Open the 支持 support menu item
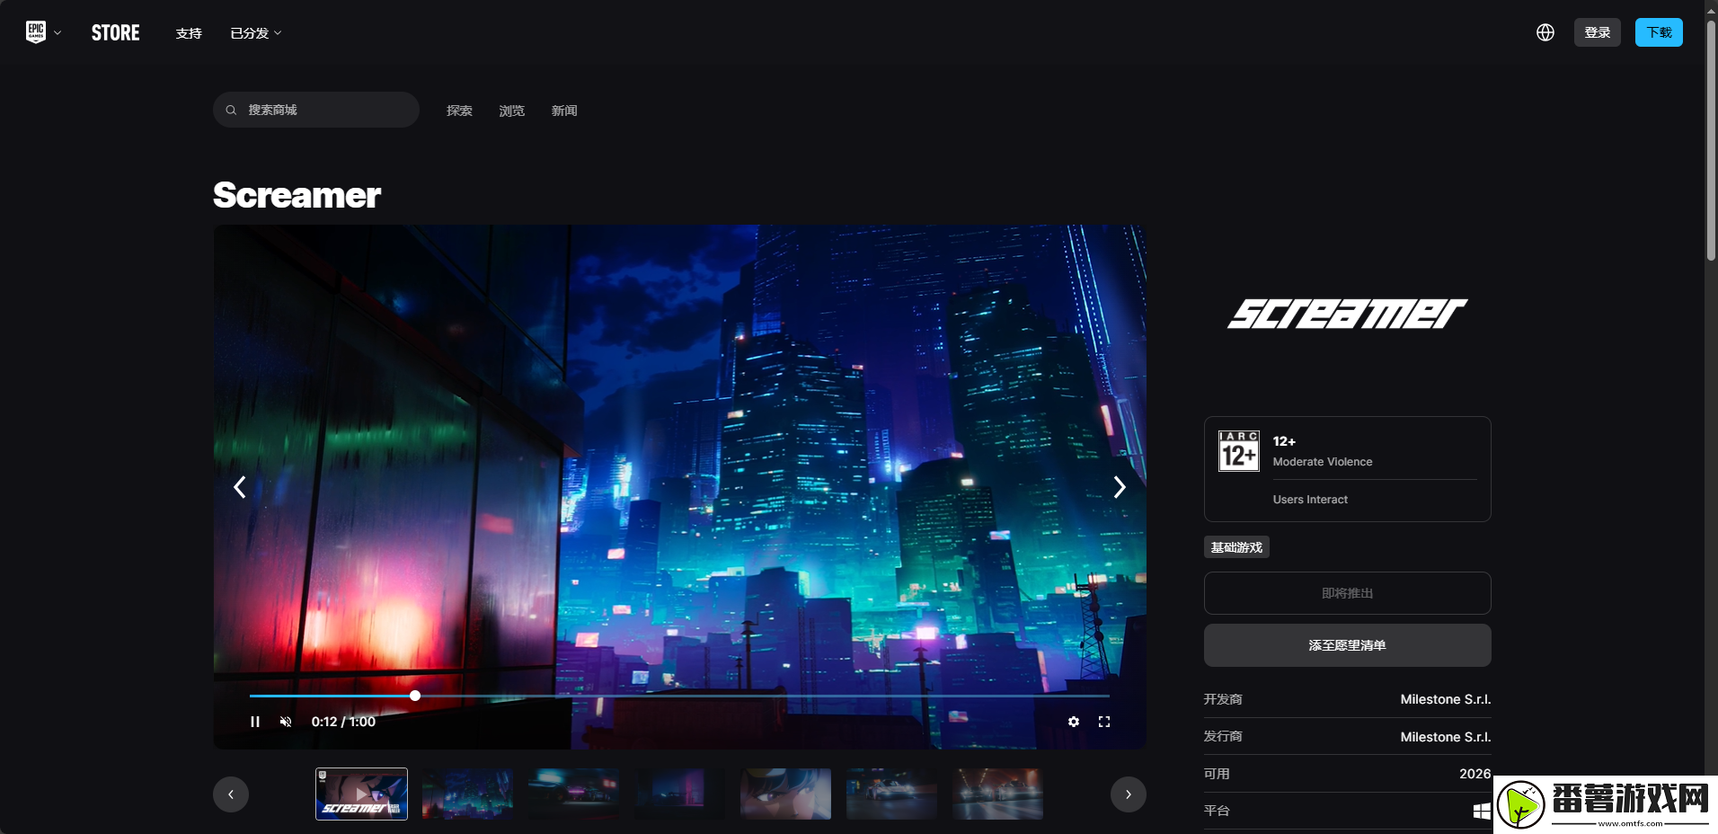This screenshot has height=834, width=1718. click(x=189, y=33)
